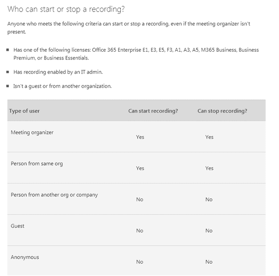The width and height of the screenshot is (279, 276).
Task: Click another-org person's start recording "No" cell
Action: point(139,199)
